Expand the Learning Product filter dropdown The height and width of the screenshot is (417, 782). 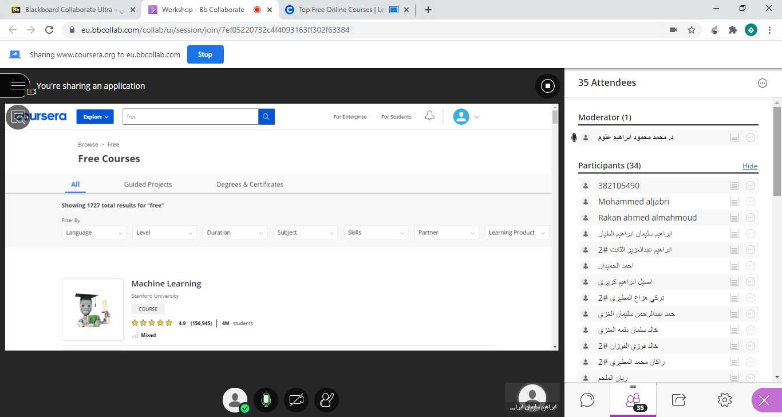pos(517,233)
